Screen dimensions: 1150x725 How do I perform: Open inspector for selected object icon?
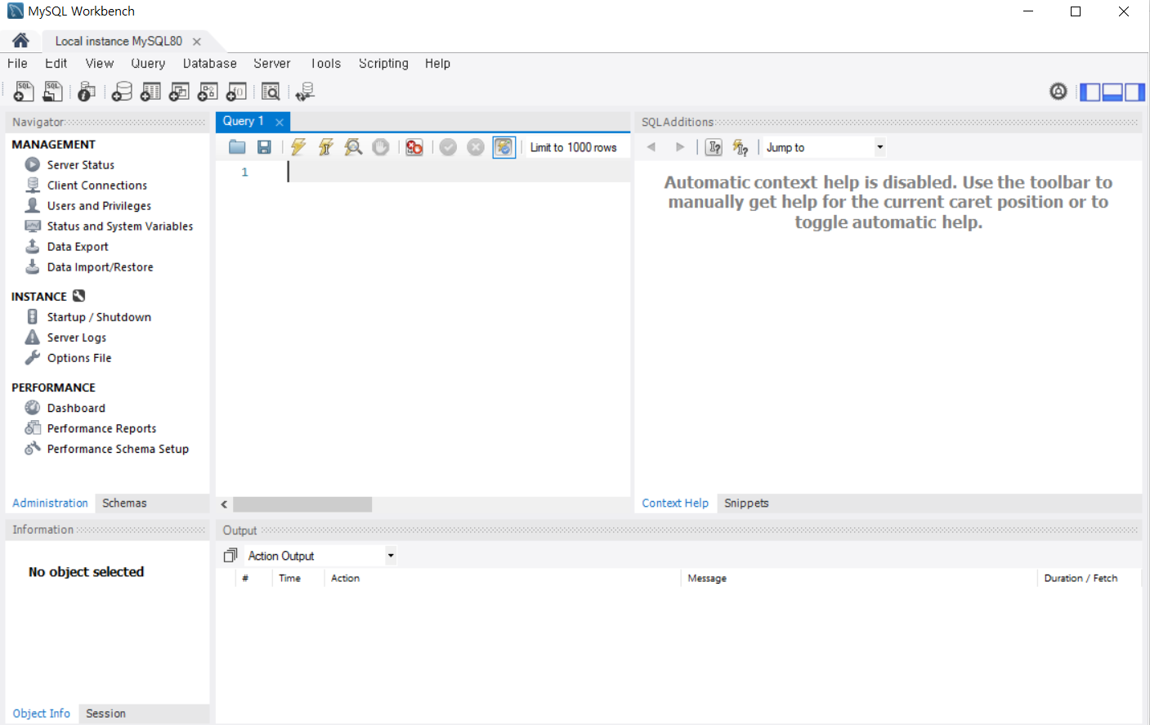[87, 92]
